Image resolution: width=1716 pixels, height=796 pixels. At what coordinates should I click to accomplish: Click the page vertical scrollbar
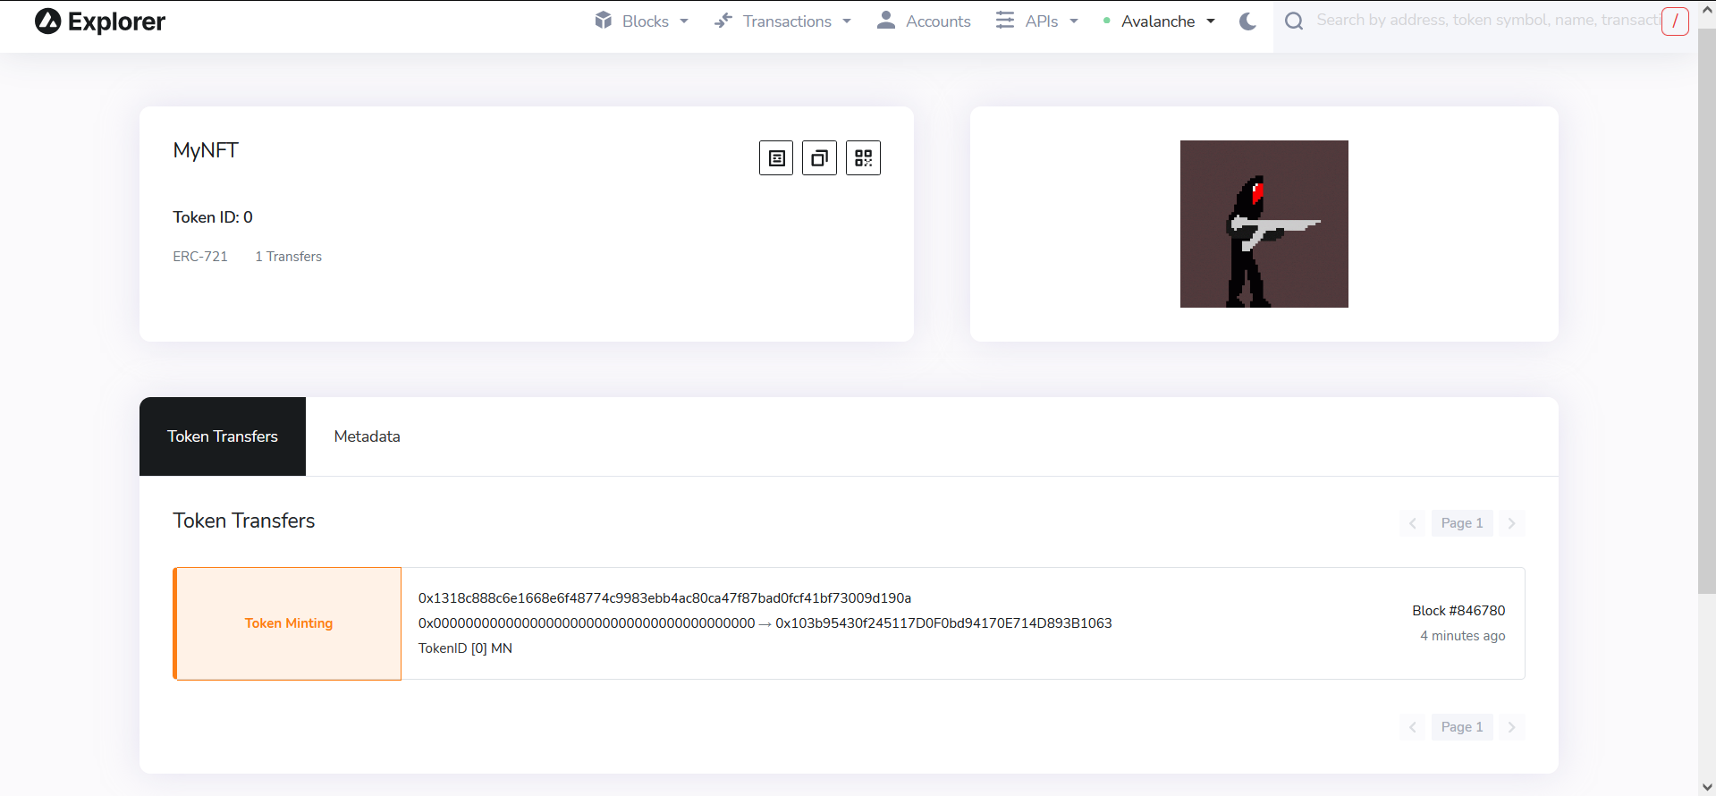[x=1707, y=311]
